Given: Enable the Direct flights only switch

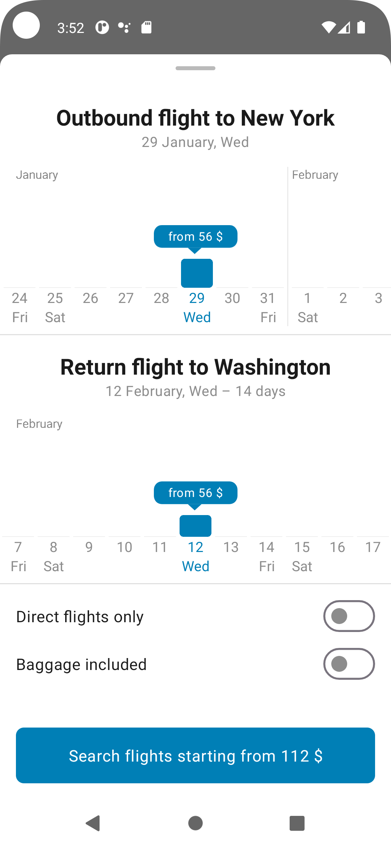Looking at the screenshot, I should point(349,616).
